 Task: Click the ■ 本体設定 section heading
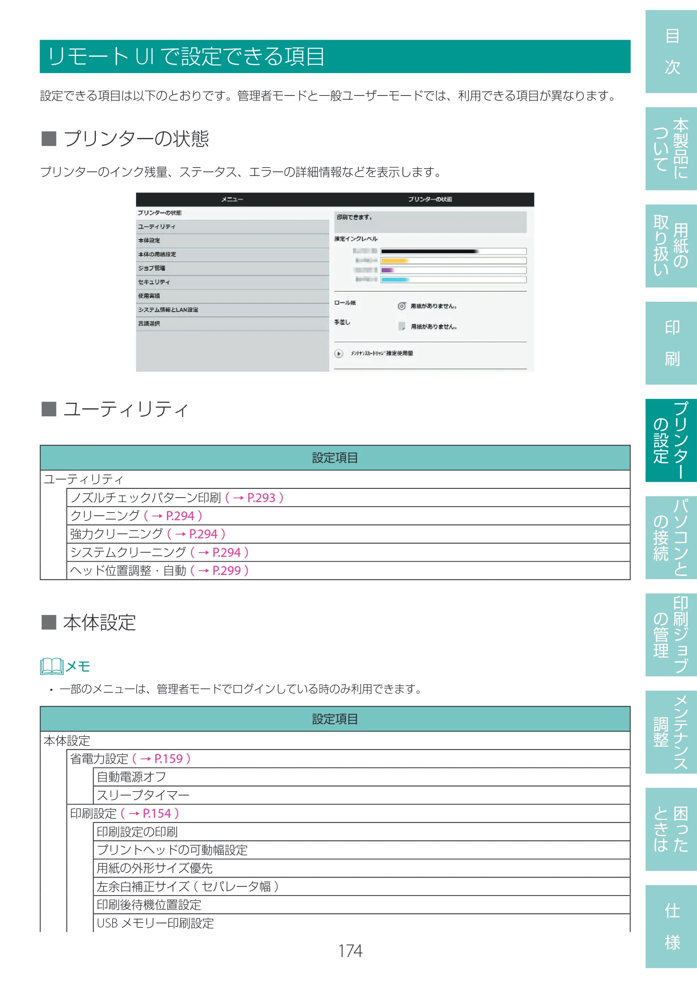(x=89, y=622)
